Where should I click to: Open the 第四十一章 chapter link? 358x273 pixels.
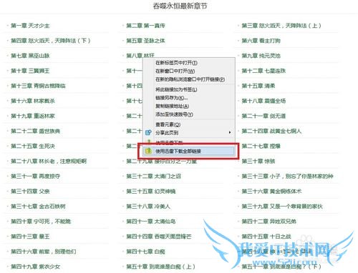pyautogui.click(x=151, y=222)
